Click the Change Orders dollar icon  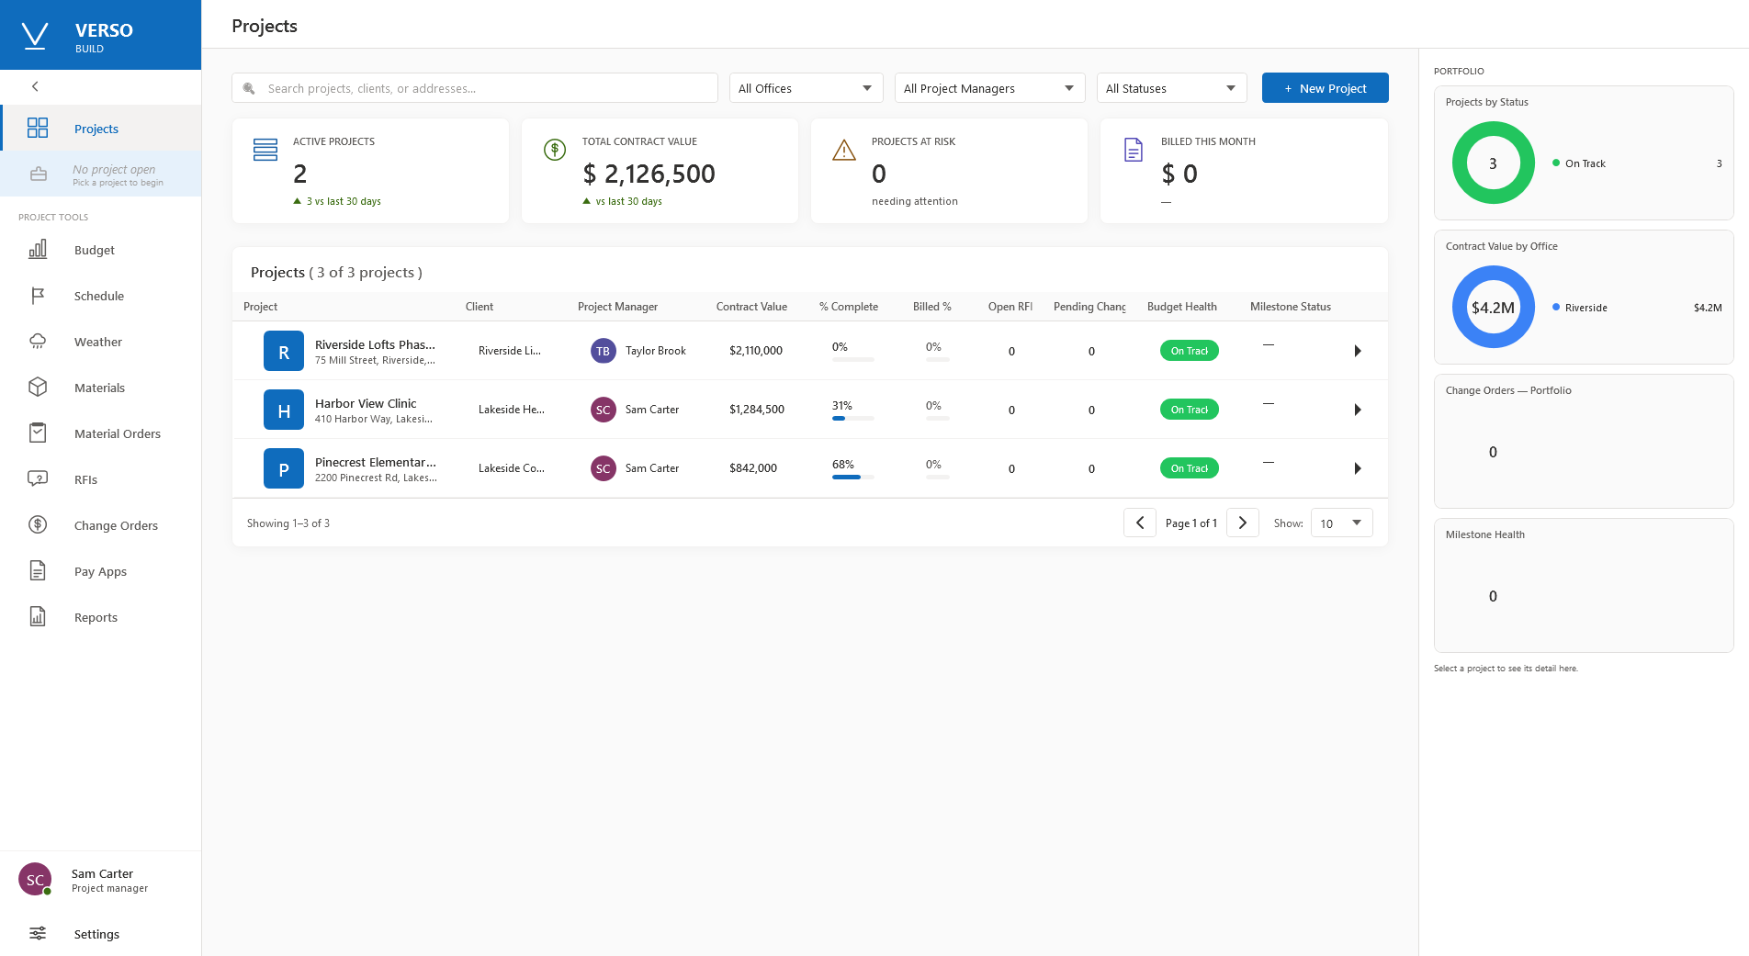(x=38, y=524)
